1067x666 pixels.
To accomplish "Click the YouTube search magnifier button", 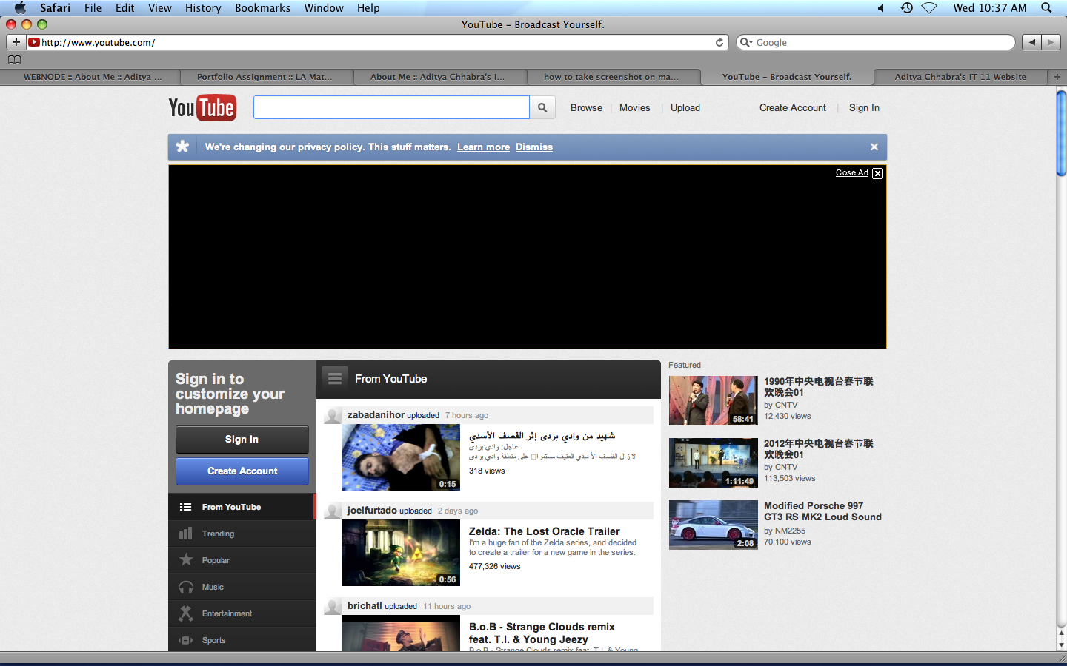I will tap(542, 108).
